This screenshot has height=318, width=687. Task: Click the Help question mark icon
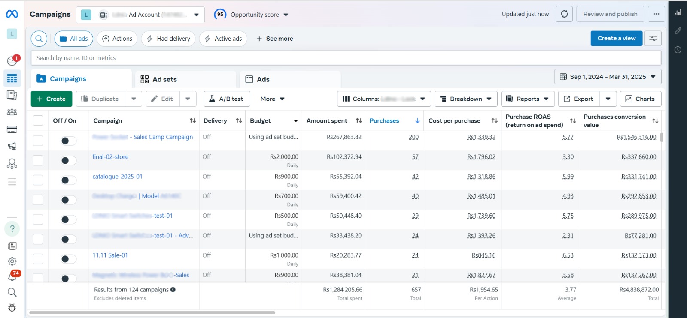[12, 228]
